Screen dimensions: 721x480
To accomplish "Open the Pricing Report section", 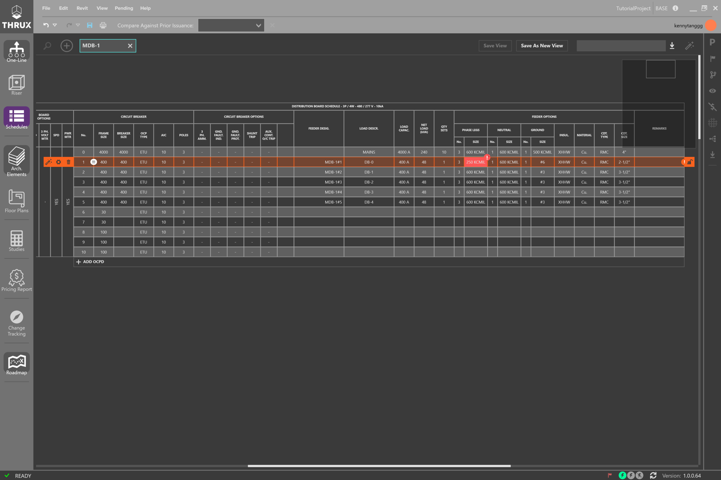I will click(16, 280).
